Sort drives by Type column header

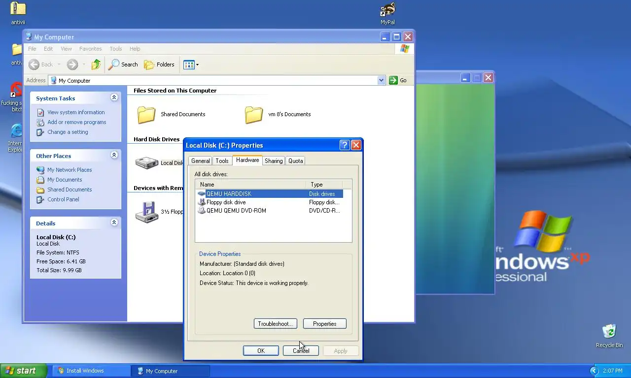(324, 185)
